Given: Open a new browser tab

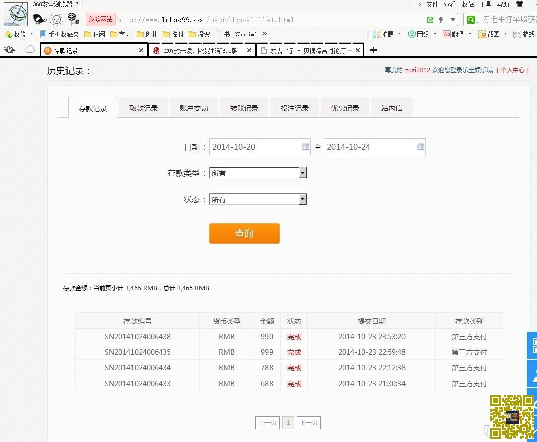Looking at the screenshot, I should 373,50.
